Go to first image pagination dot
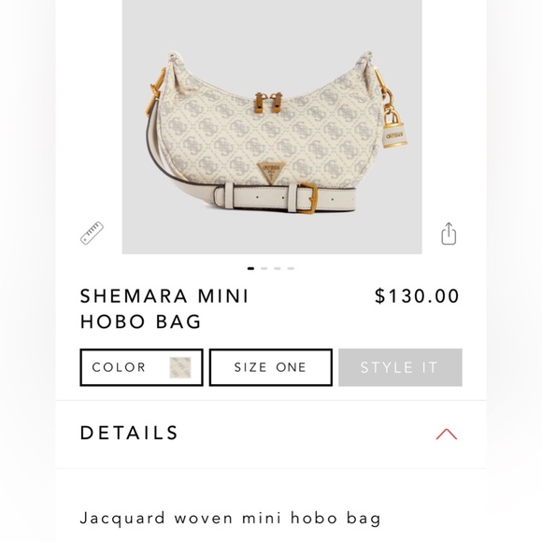The height and width of the screenshot is (542, 542). pyautogui.click(x=251, y=268)
